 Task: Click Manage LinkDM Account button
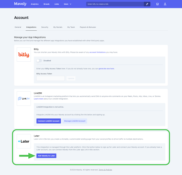75,121
